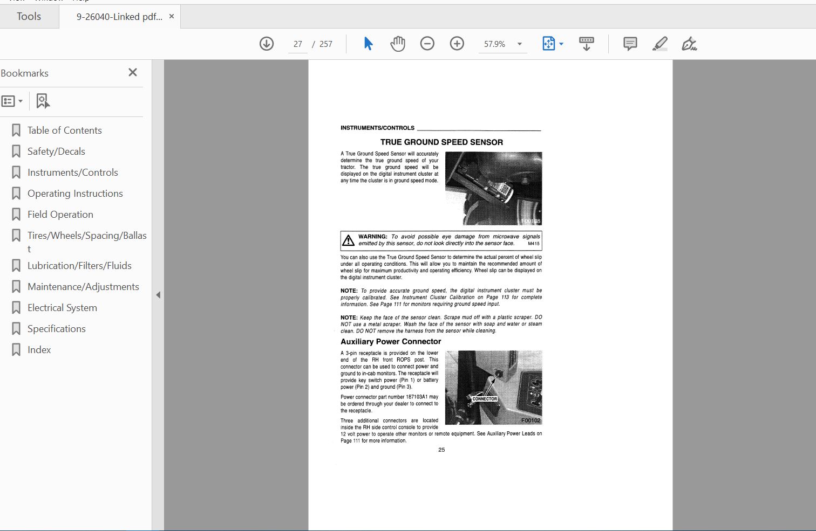Click the Auxiliary Power Connector heading
Screen dimensions: 816x531
click(391, 342)
